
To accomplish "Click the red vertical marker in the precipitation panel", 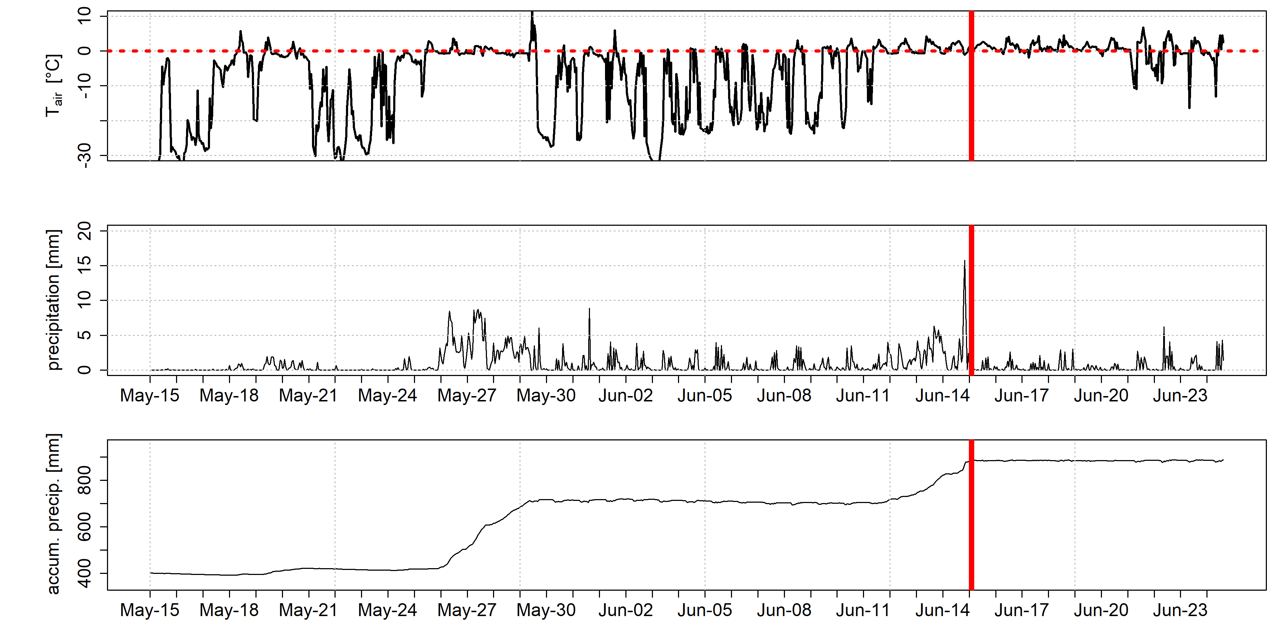I will coord(971,300).
